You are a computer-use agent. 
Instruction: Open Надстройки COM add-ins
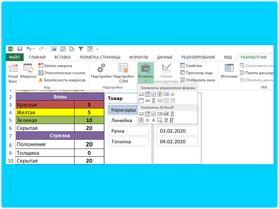[x=123, y=73]
